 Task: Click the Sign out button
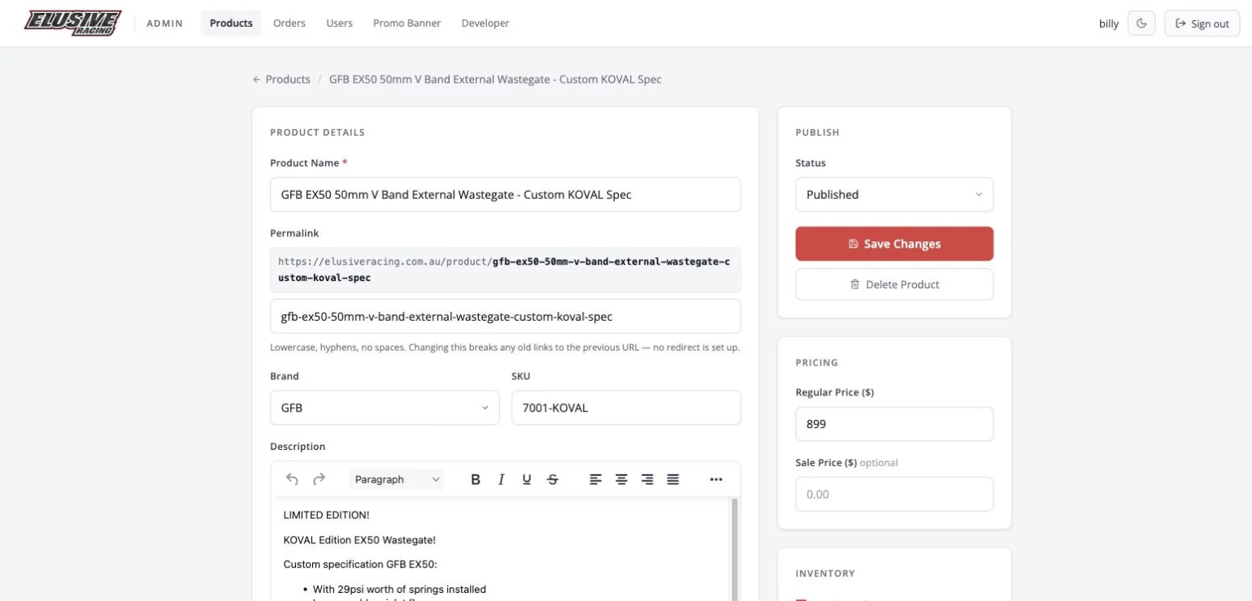point(1202,24)
